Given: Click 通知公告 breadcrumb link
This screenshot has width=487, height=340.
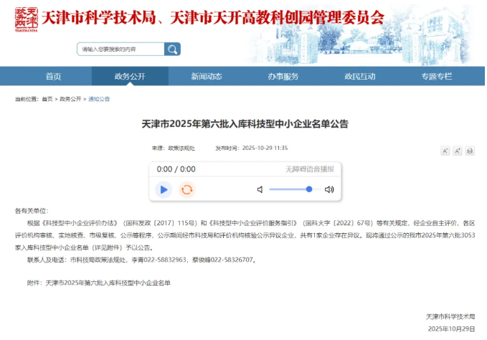Looking at the screenshot, I should [x=99, y=99].
